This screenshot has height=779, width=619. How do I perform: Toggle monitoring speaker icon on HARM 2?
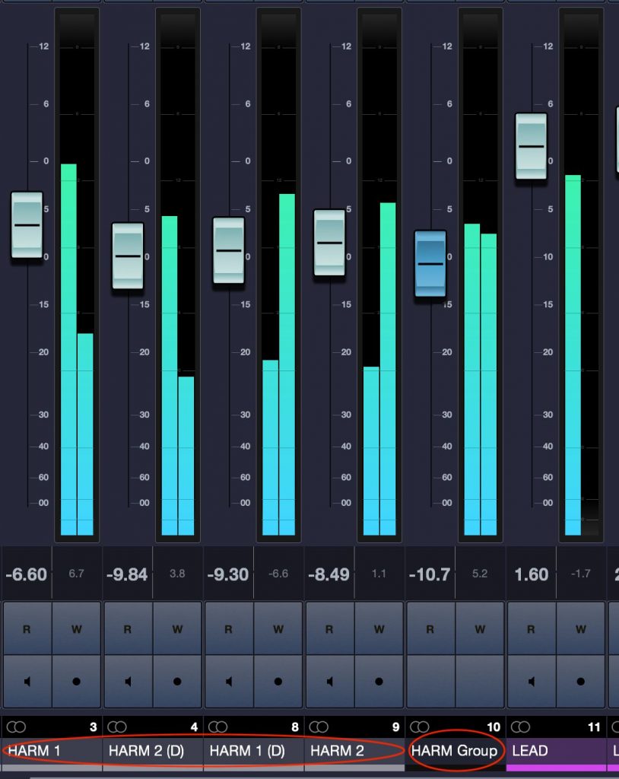point(330,679)
